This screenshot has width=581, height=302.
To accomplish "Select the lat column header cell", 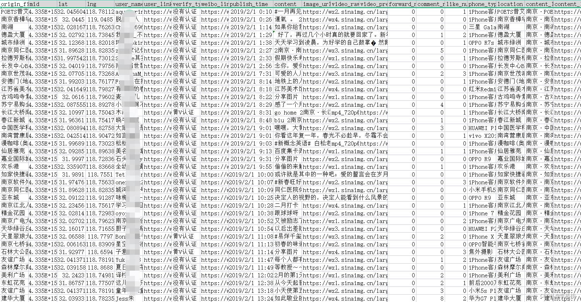I will coord(71,4).
